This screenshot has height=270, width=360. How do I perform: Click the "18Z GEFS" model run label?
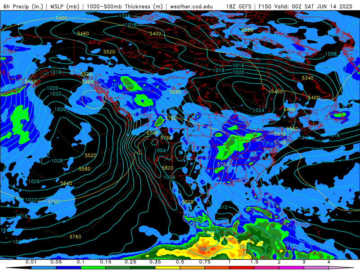[x=239, y=6]
